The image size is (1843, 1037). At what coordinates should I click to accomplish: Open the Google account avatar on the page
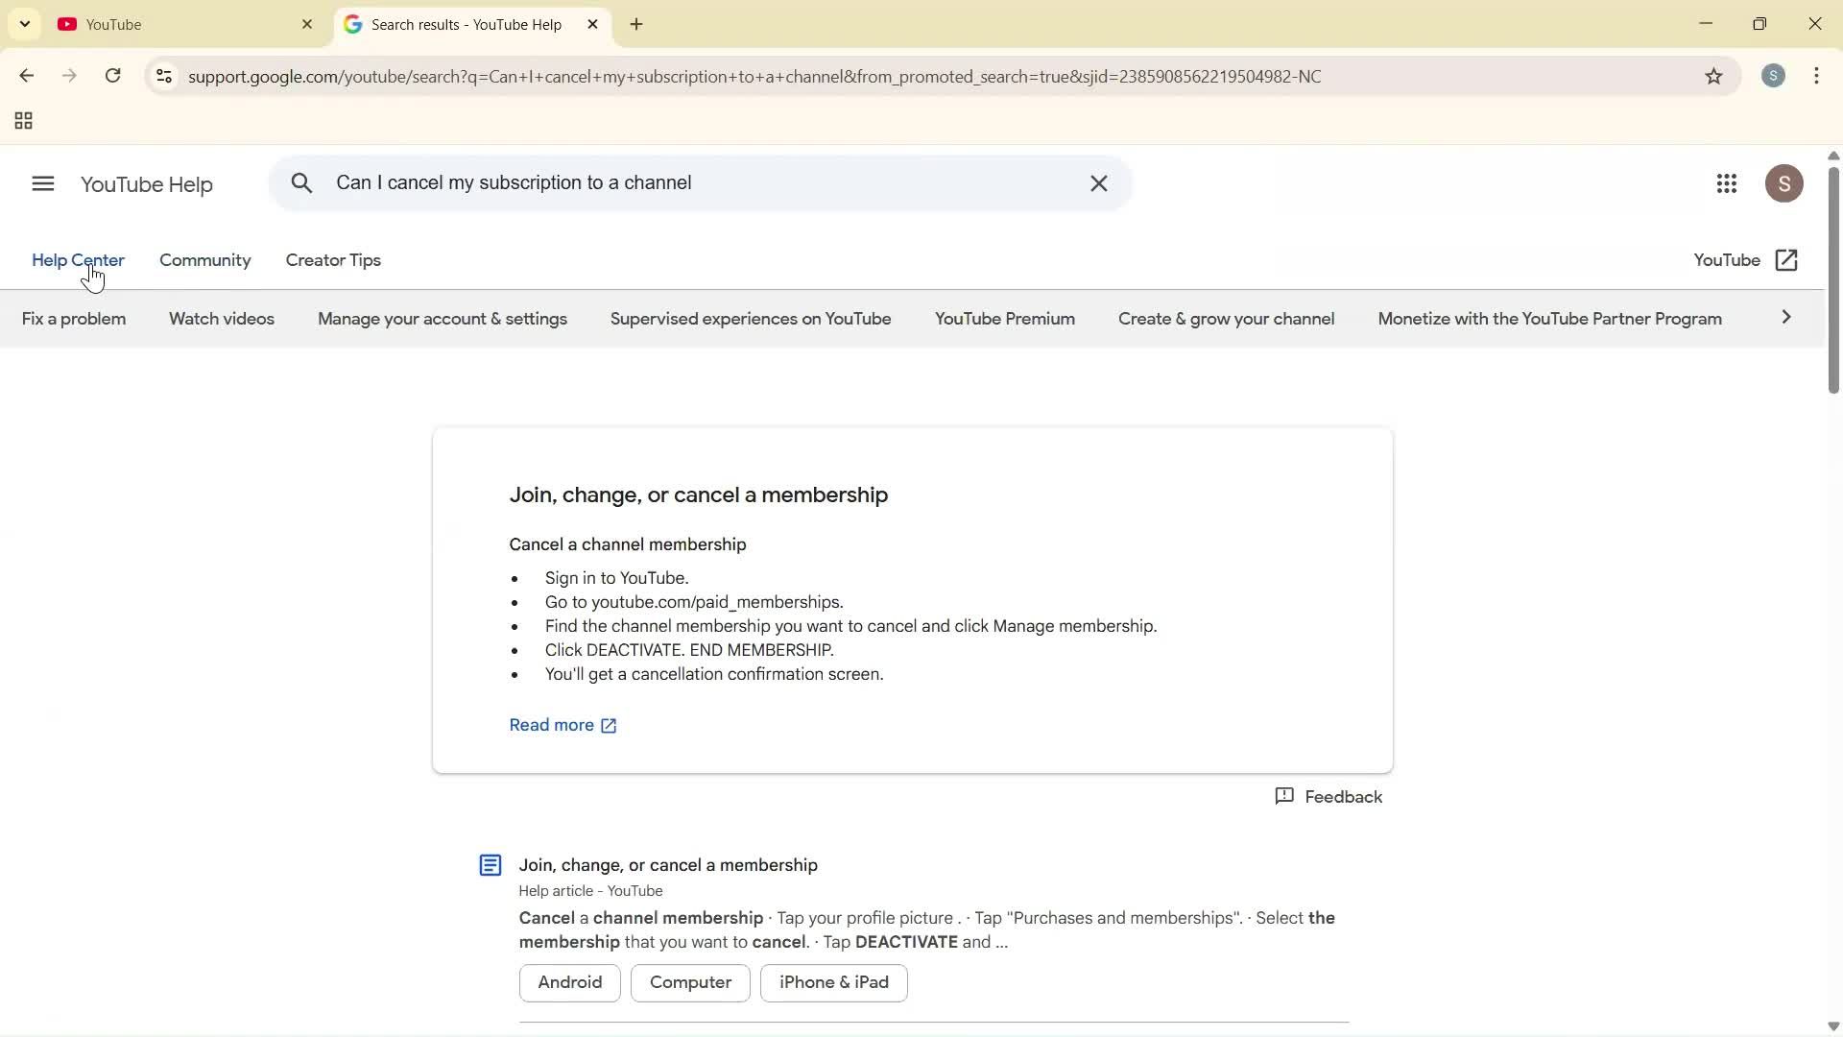pyautogui.click(x=1784, y=182)
